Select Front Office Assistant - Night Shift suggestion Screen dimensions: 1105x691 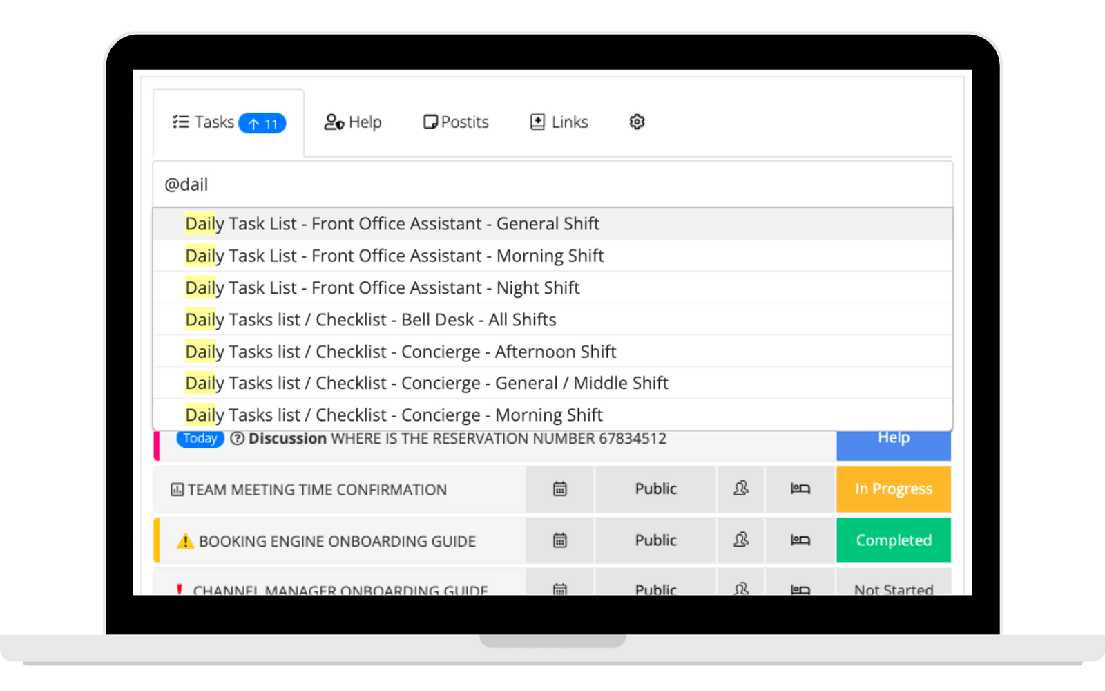click(x=552, y=287)
